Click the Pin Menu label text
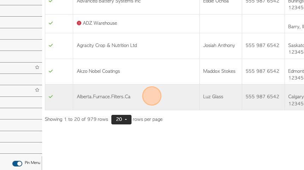The width and height of the screenshot is (304, 170). click(x=33, y=163)
